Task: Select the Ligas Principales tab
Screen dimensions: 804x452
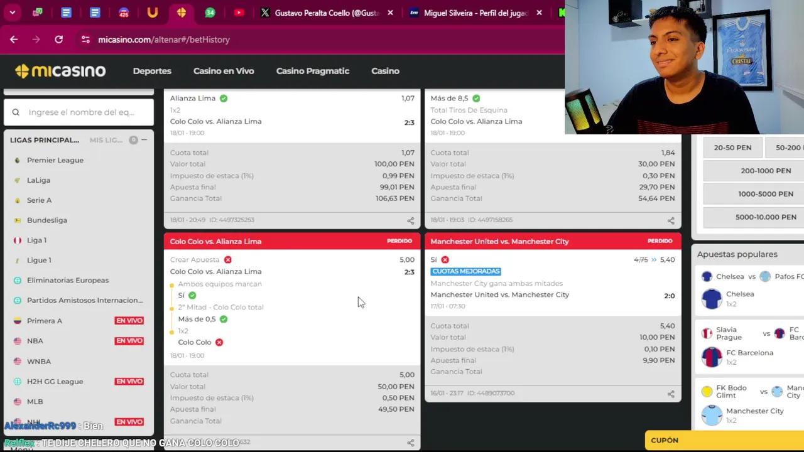Action: pyautogui.click(x=45, y=140)
